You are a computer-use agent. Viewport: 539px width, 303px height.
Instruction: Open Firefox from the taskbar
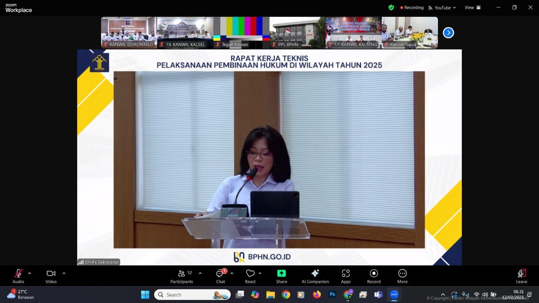click(317, 295)
